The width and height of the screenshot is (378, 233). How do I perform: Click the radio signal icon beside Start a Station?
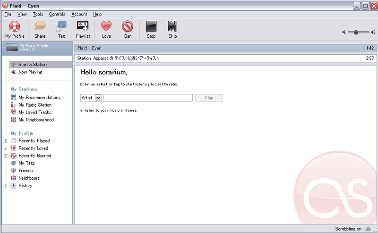(14, 65)
